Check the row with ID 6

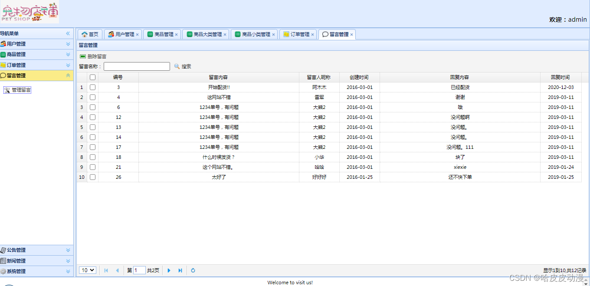(92, 107)
